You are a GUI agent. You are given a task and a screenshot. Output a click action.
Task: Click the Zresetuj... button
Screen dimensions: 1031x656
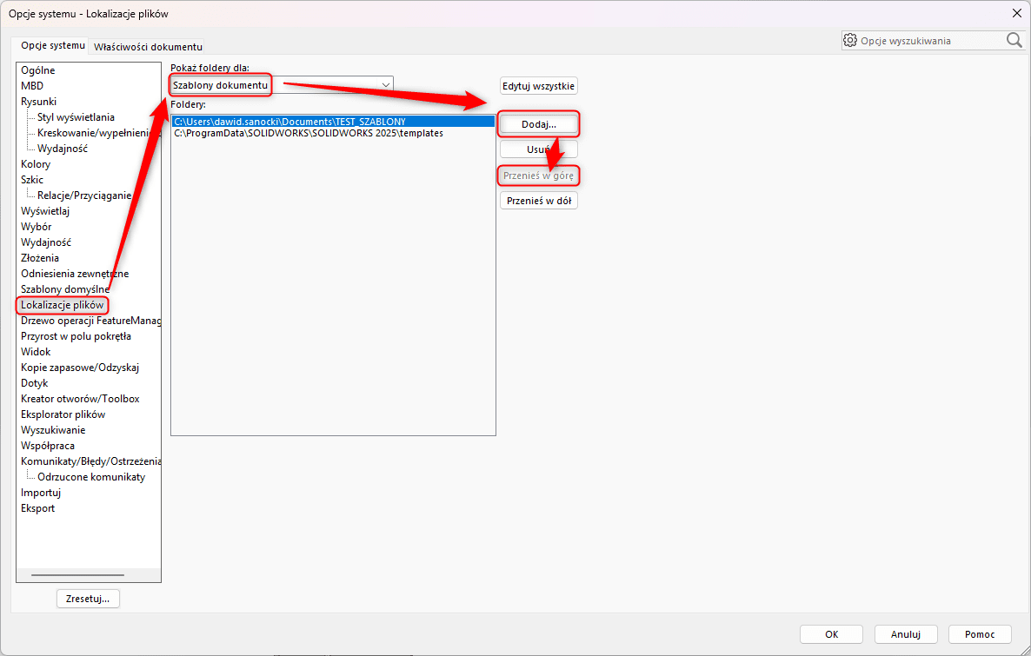click(x=88, y=599)
